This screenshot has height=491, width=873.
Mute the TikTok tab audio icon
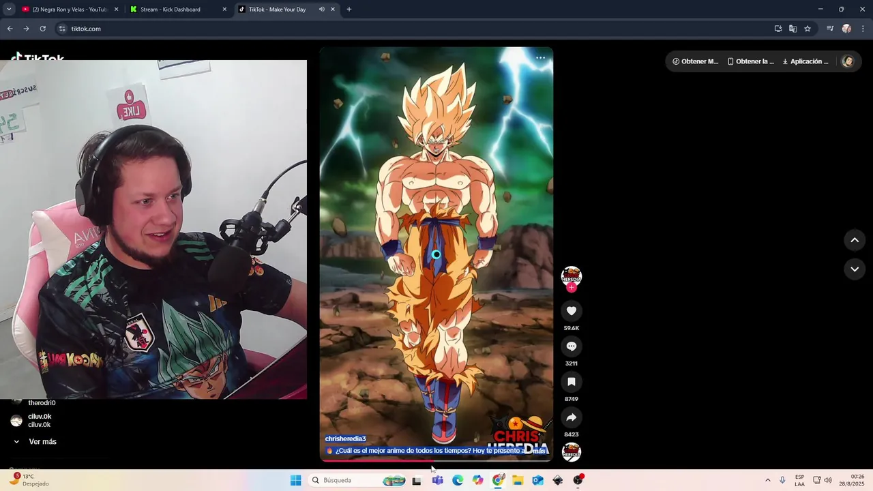coord(321,10)
